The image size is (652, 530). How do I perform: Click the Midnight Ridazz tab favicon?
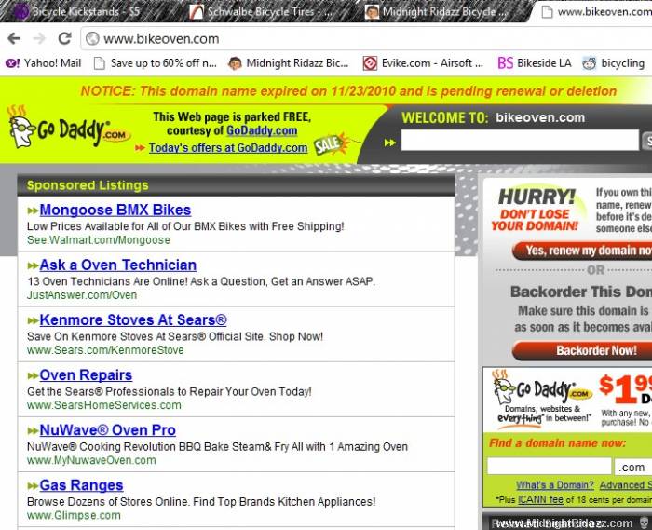(x=372, y=11)
